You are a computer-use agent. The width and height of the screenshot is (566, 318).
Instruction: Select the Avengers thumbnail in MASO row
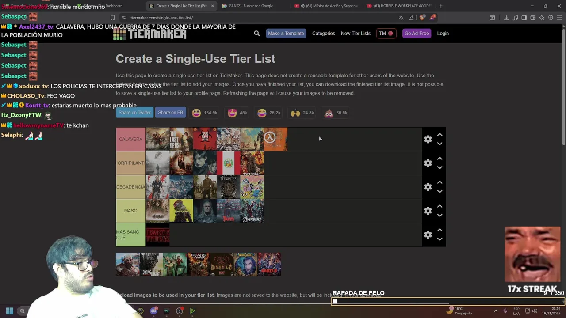(x=252, y=211)
